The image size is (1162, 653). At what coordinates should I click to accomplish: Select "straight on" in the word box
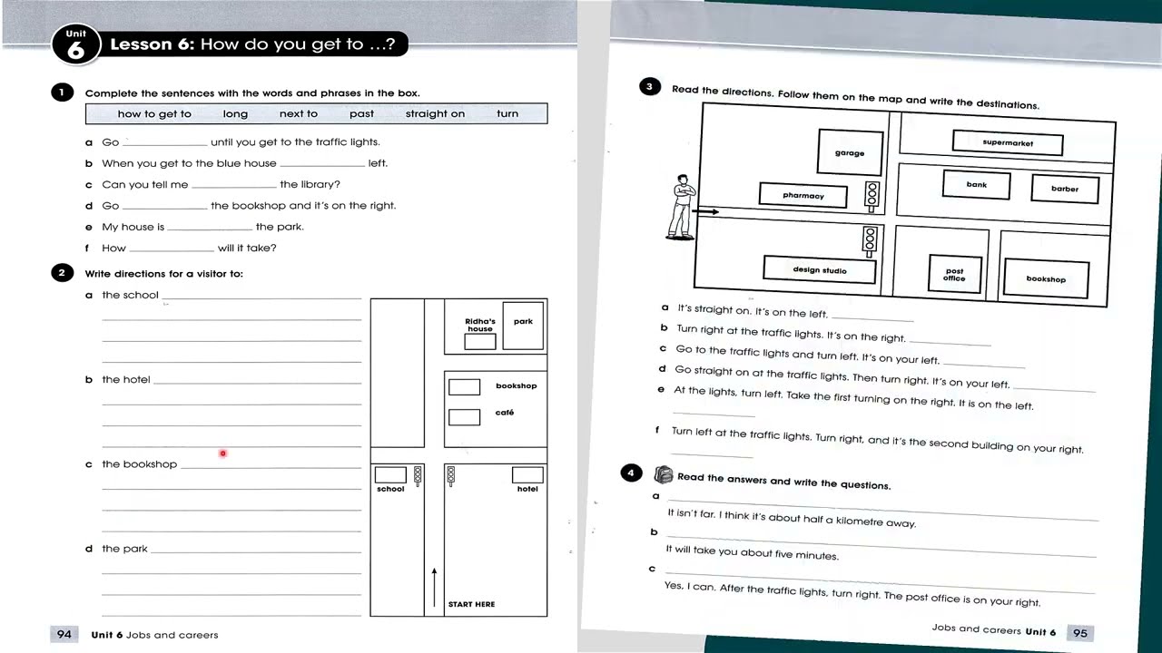[435, 114]
